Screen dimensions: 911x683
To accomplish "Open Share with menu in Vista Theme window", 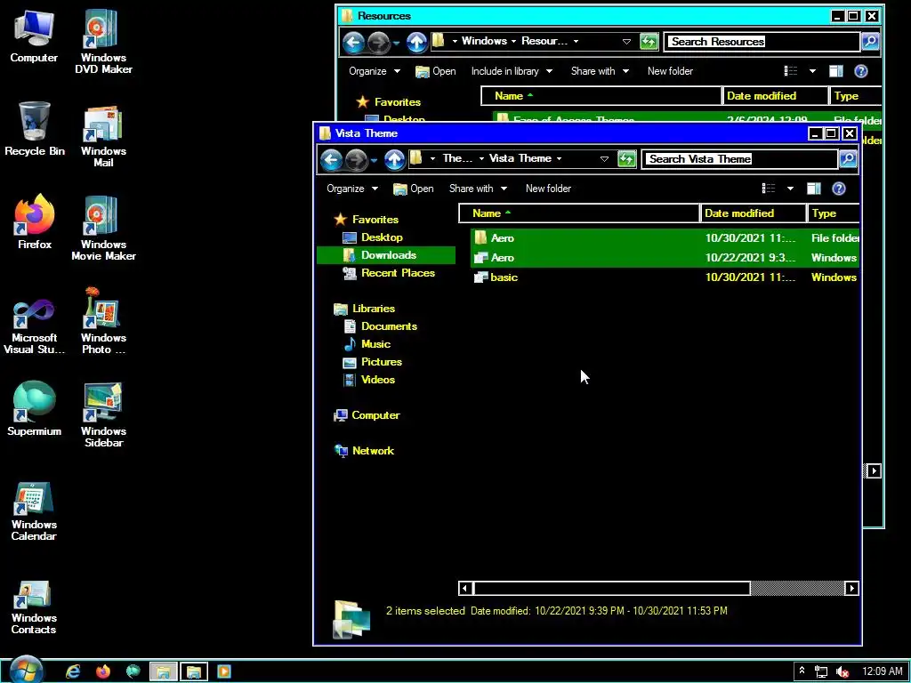I will pos(478,189).
